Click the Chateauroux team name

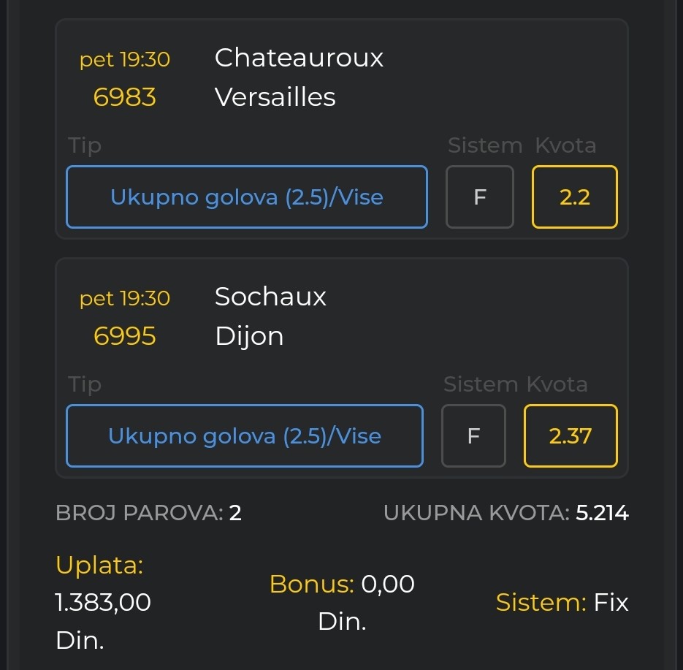(x=299, y=58)
